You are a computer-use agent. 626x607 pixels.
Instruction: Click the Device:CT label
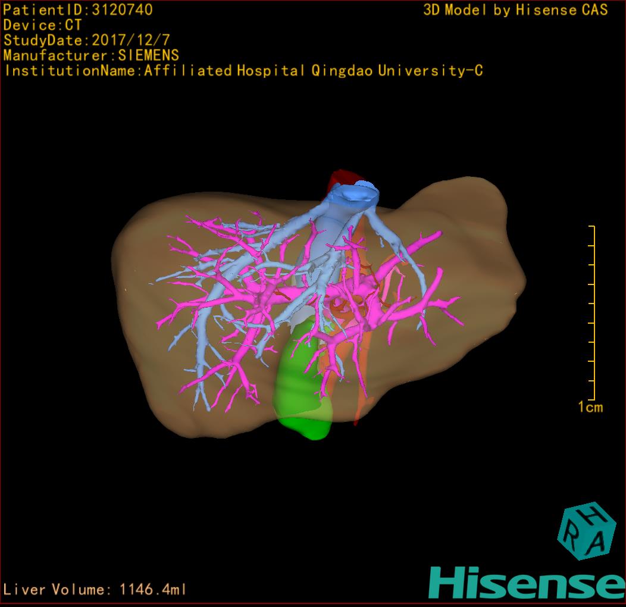point(42,25)
